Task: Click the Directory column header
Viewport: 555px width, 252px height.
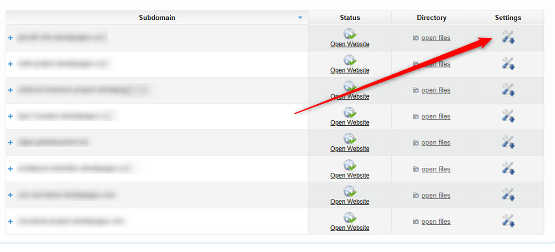Action: 431,18
